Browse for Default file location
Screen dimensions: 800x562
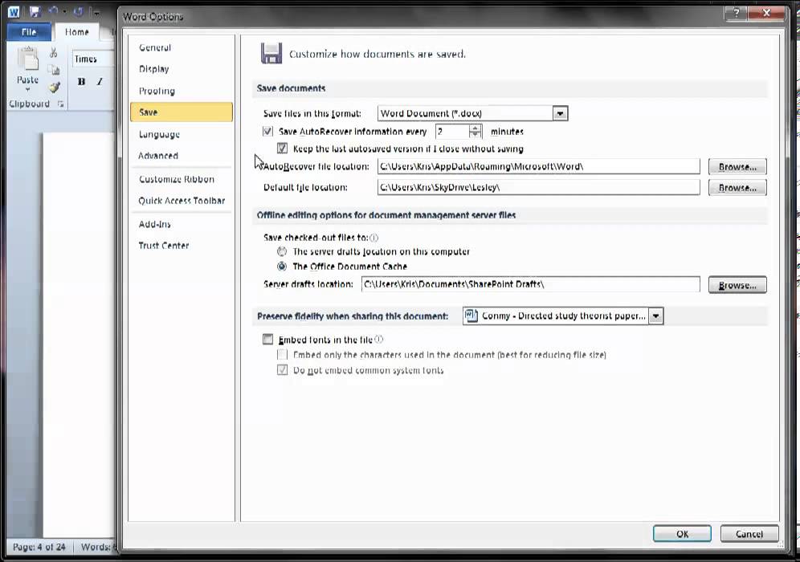click(x=737, y=188)
